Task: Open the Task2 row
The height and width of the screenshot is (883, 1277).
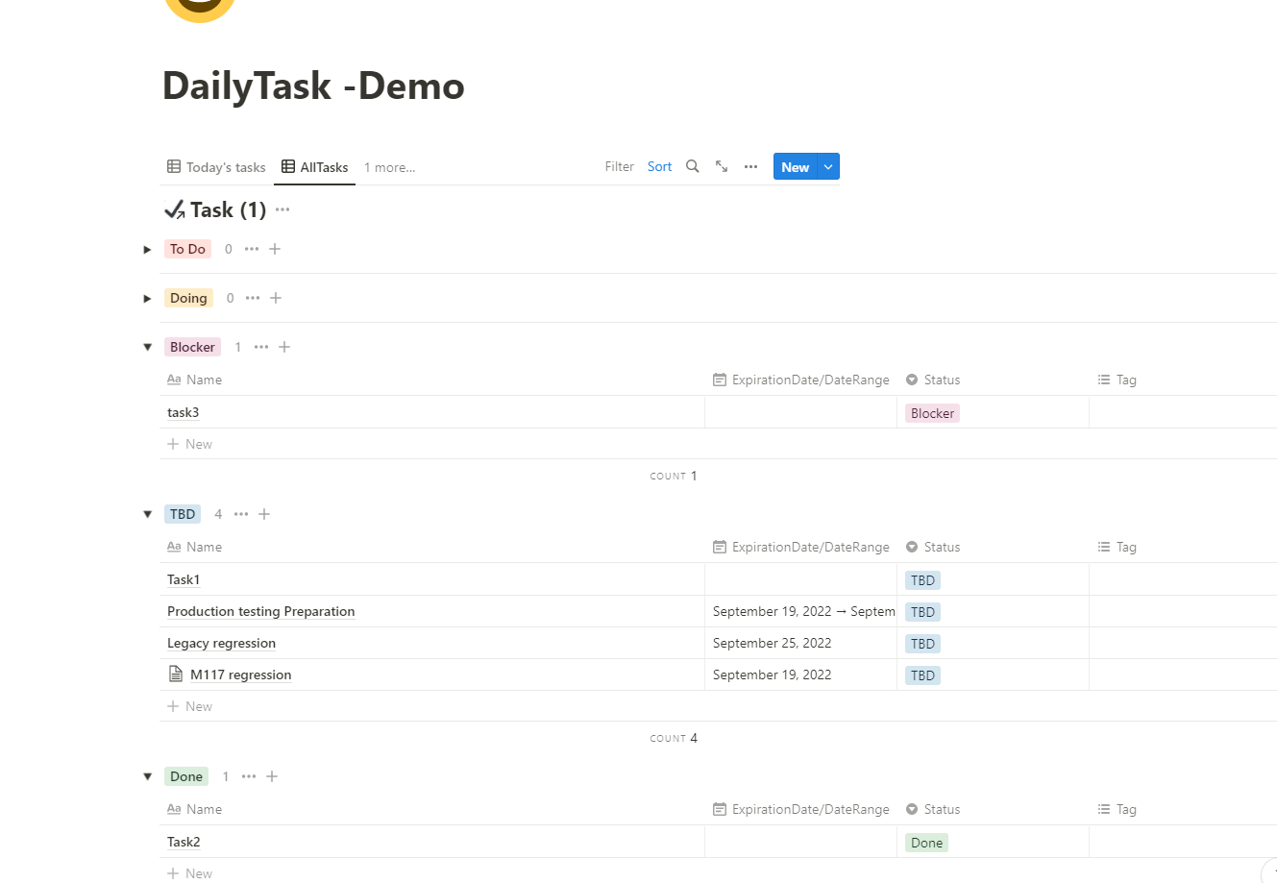Action: point(184,842)
